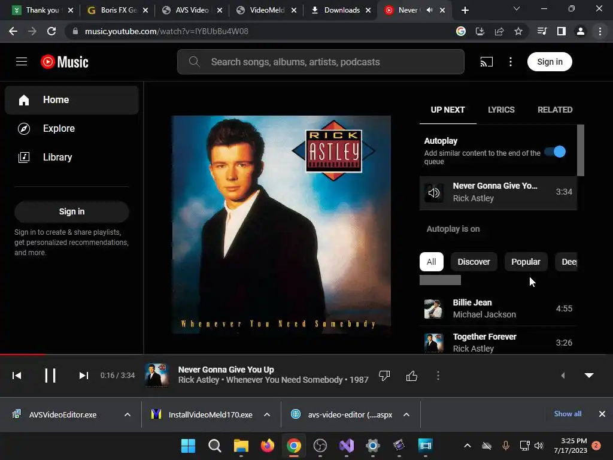Click the Cast to device icon
Viewport: 613px width, 460px height.
pos(486,62)
